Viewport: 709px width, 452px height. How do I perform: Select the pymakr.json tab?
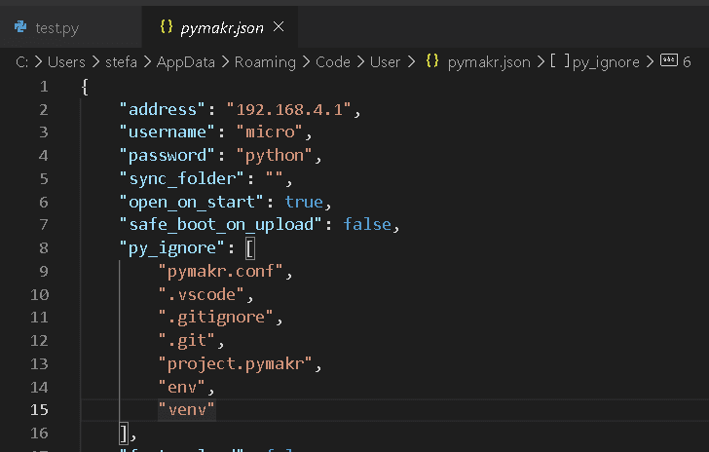tap(222, 28)
